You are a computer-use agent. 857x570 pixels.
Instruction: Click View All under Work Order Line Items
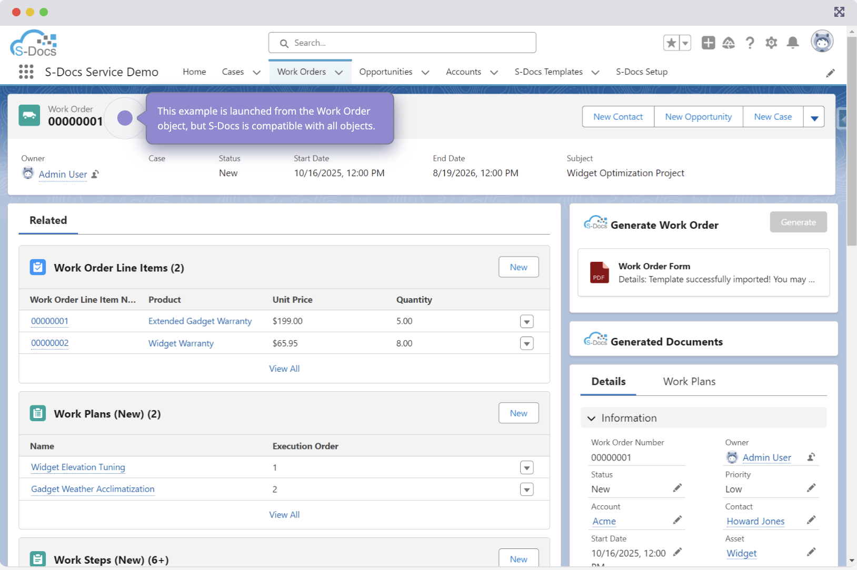click(284, 369)
